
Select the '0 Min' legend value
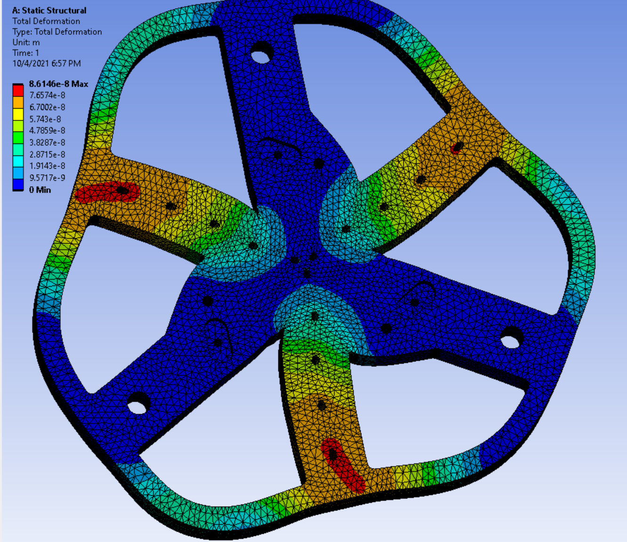[40, 190]
